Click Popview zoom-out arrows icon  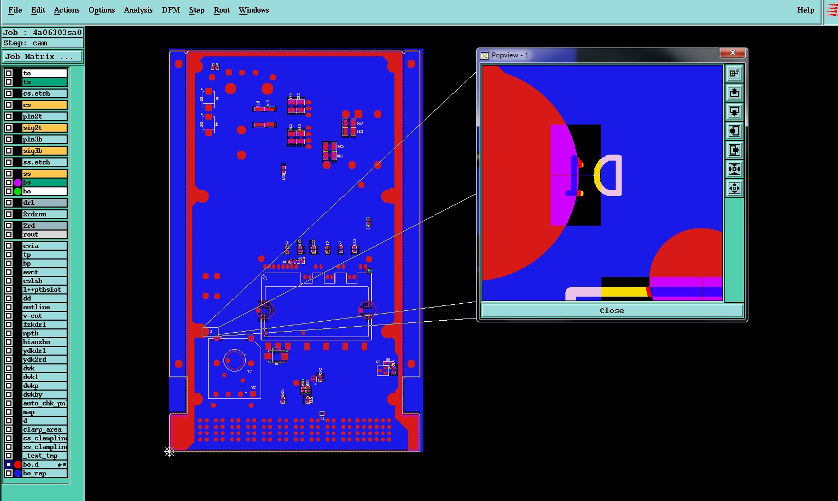pyautogui.click(x=734, y=188)
